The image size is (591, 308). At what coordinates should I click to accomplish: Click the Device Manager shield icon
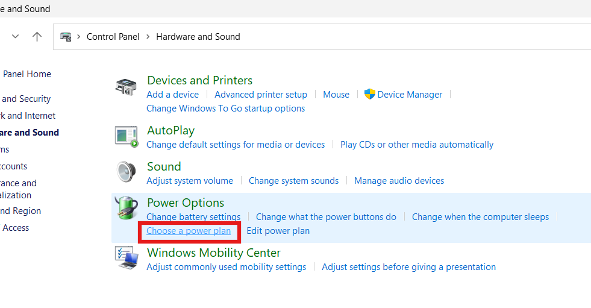click(x=370, y=94)
